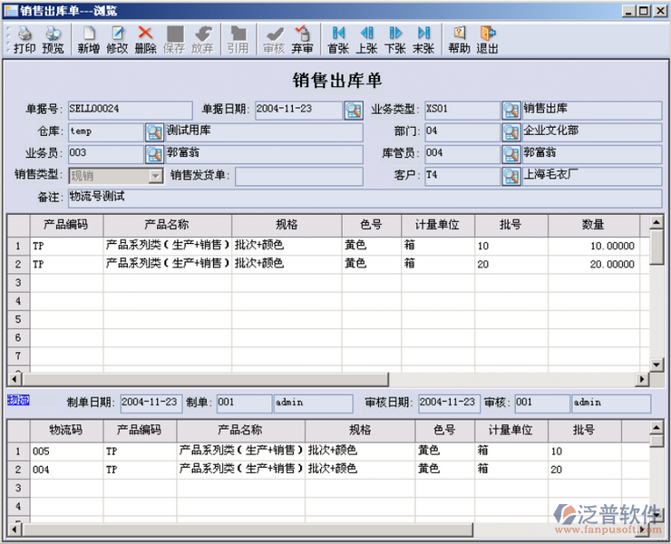The height and width of the screenshot is (544, 671).
Task: Click the 物流 link above the lower table
Action: 18,401
